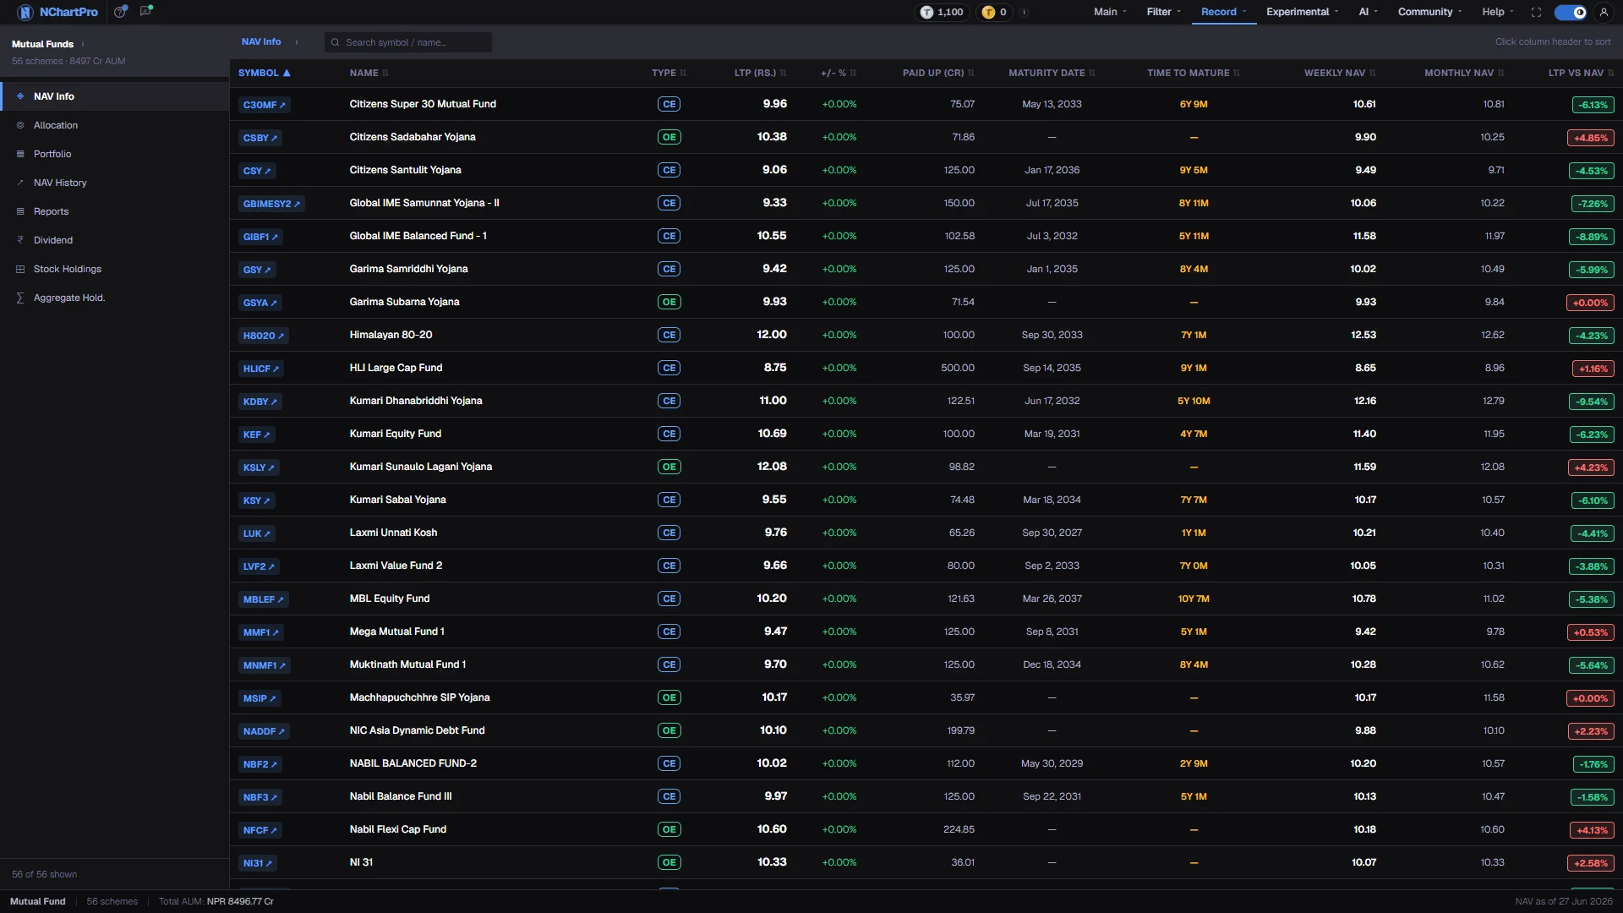1623x913 pixels.
Task: Open the C30MF symbol link
Action: click(265, 105)
